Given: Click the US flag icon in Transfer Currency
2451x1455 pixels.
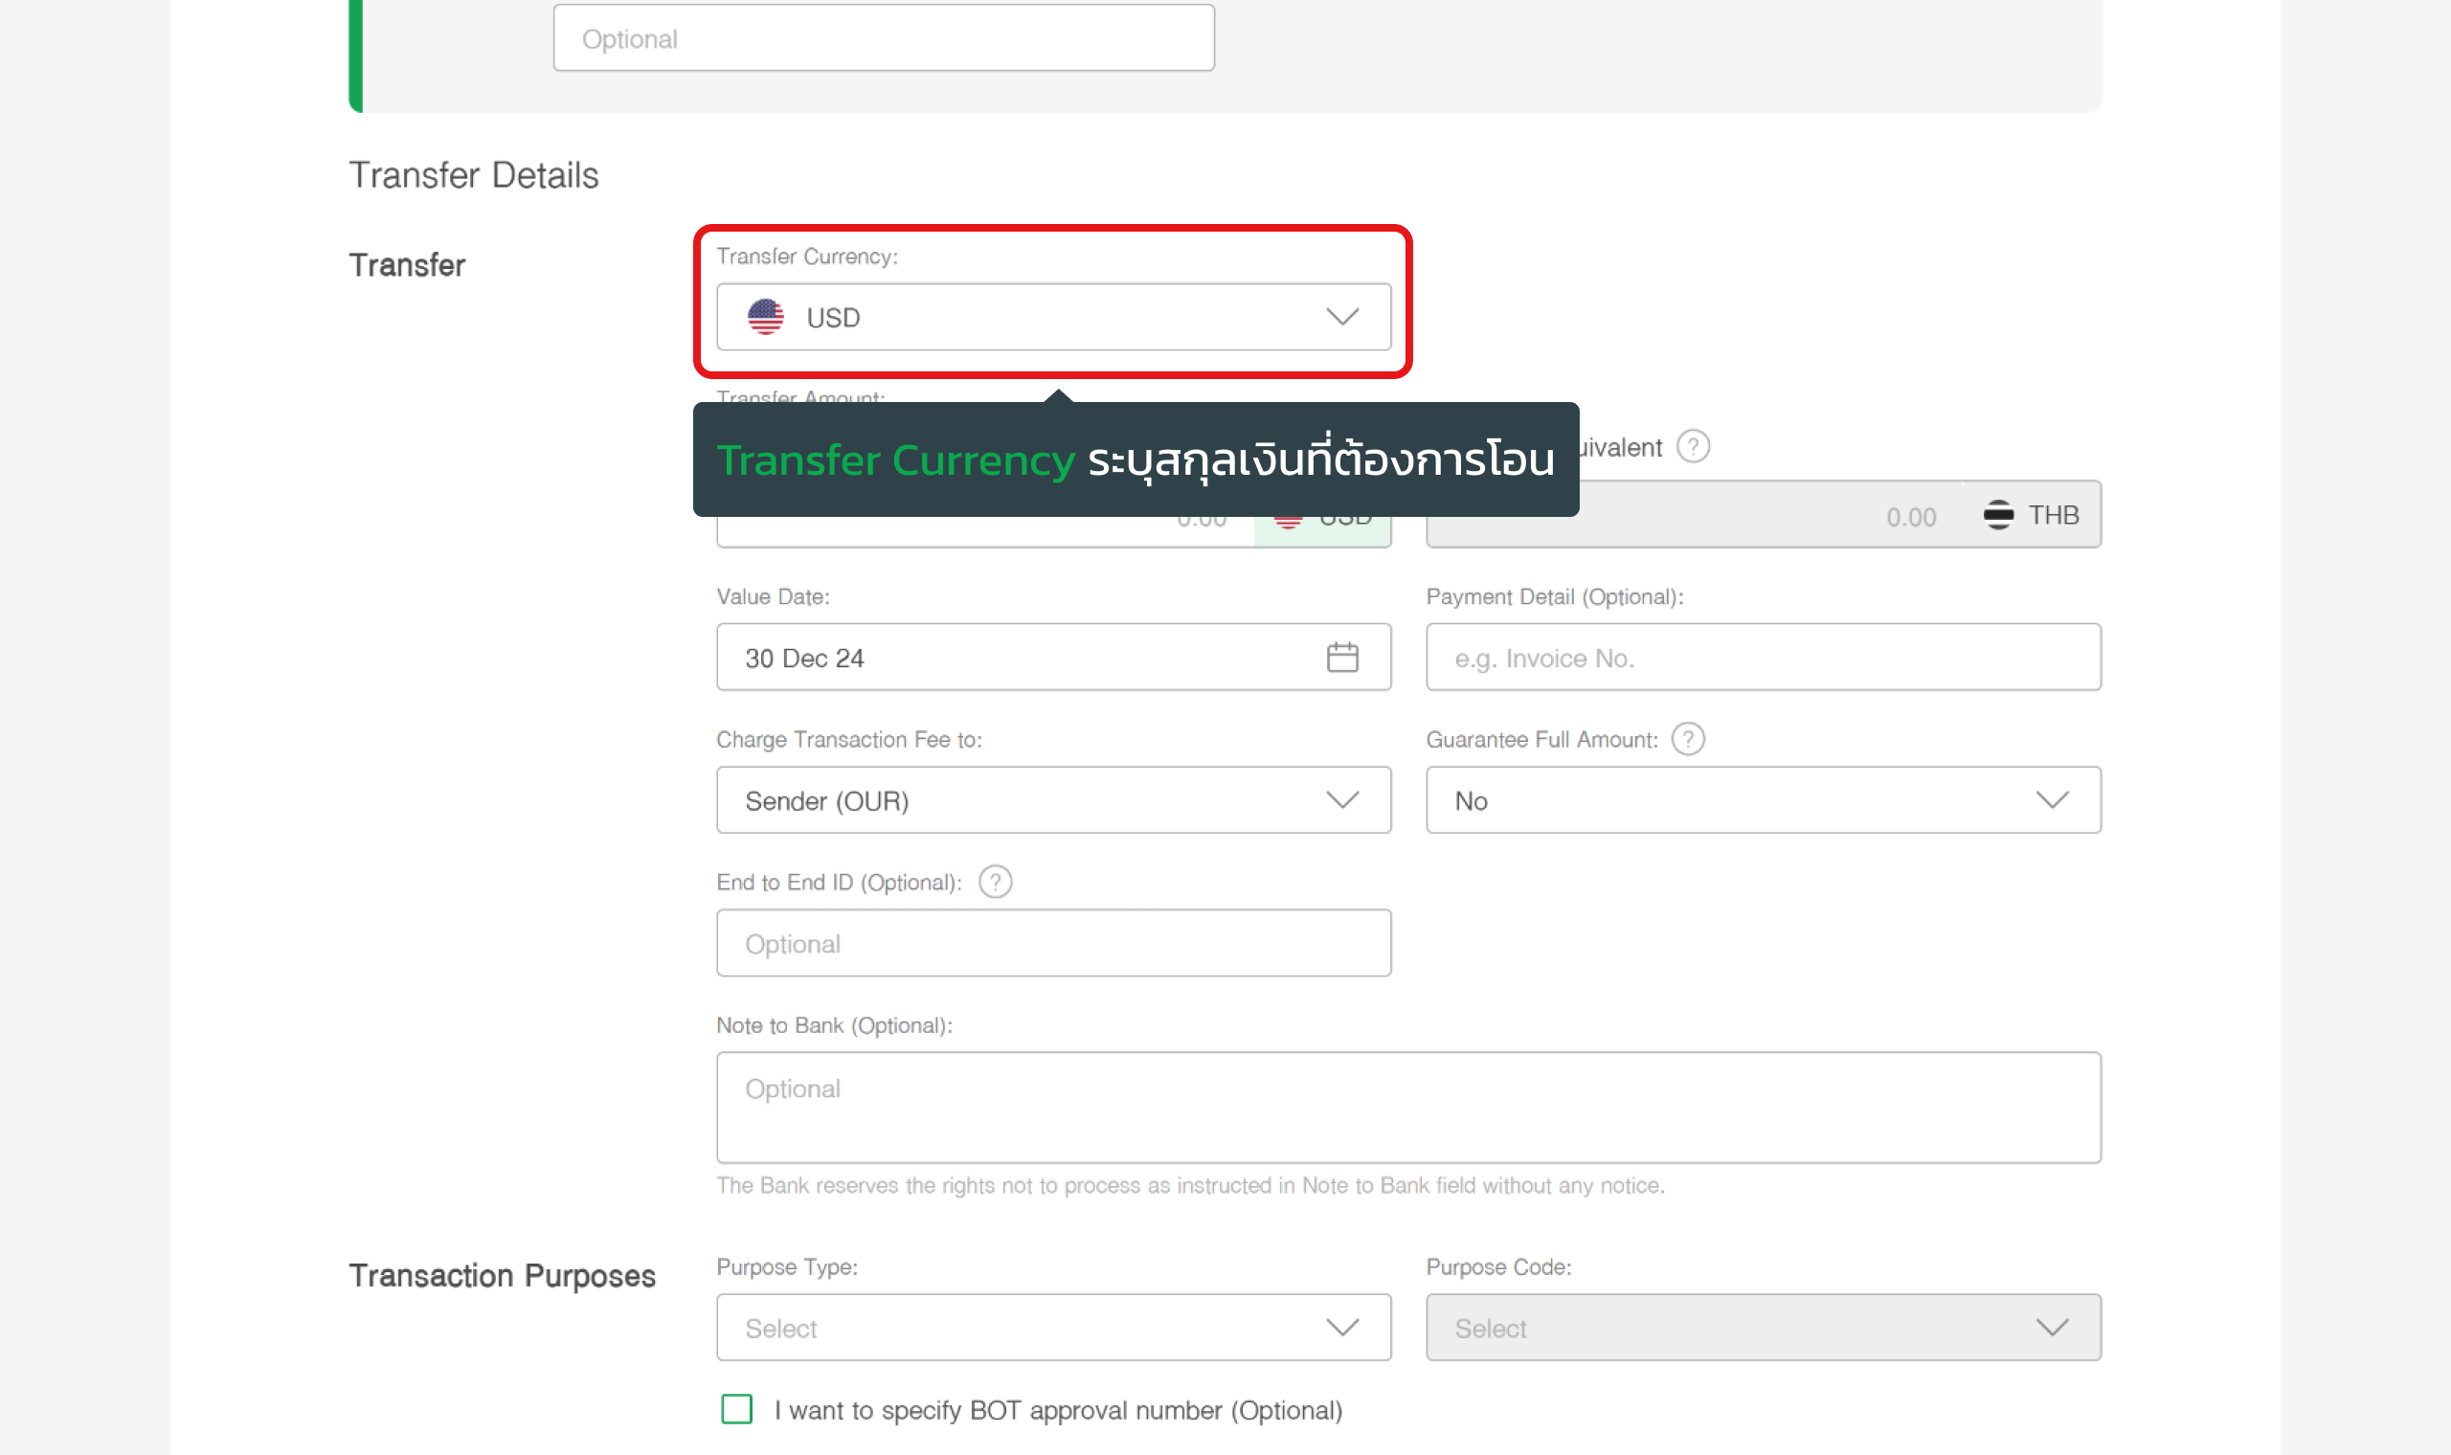Looking at the screenshot, I should point(766,317).
